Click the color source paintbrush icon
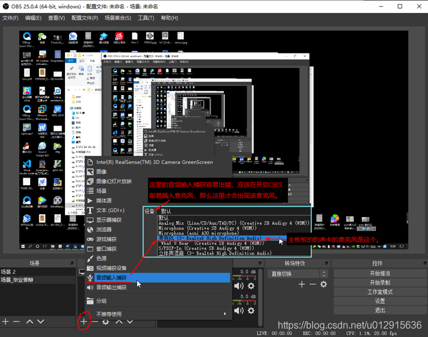This screenshot has height=337, width=428. [x=90, y=258]
